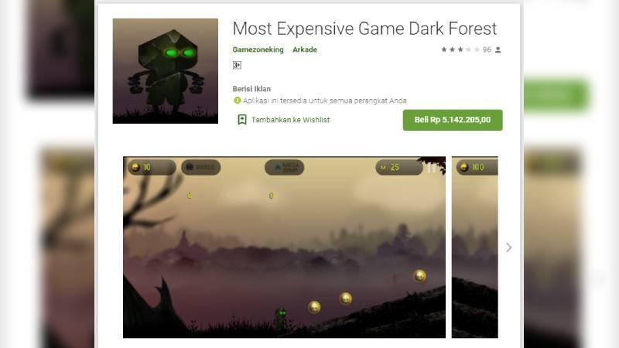Open the Arkade category link

tap(305, 49)
